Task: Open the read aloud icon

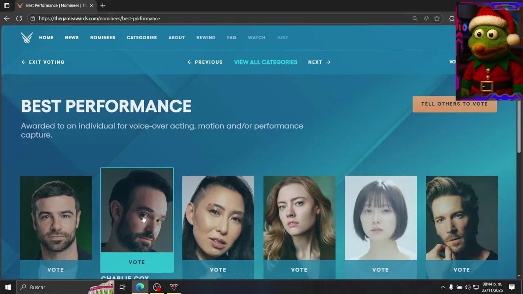Action: coord(426,18)
